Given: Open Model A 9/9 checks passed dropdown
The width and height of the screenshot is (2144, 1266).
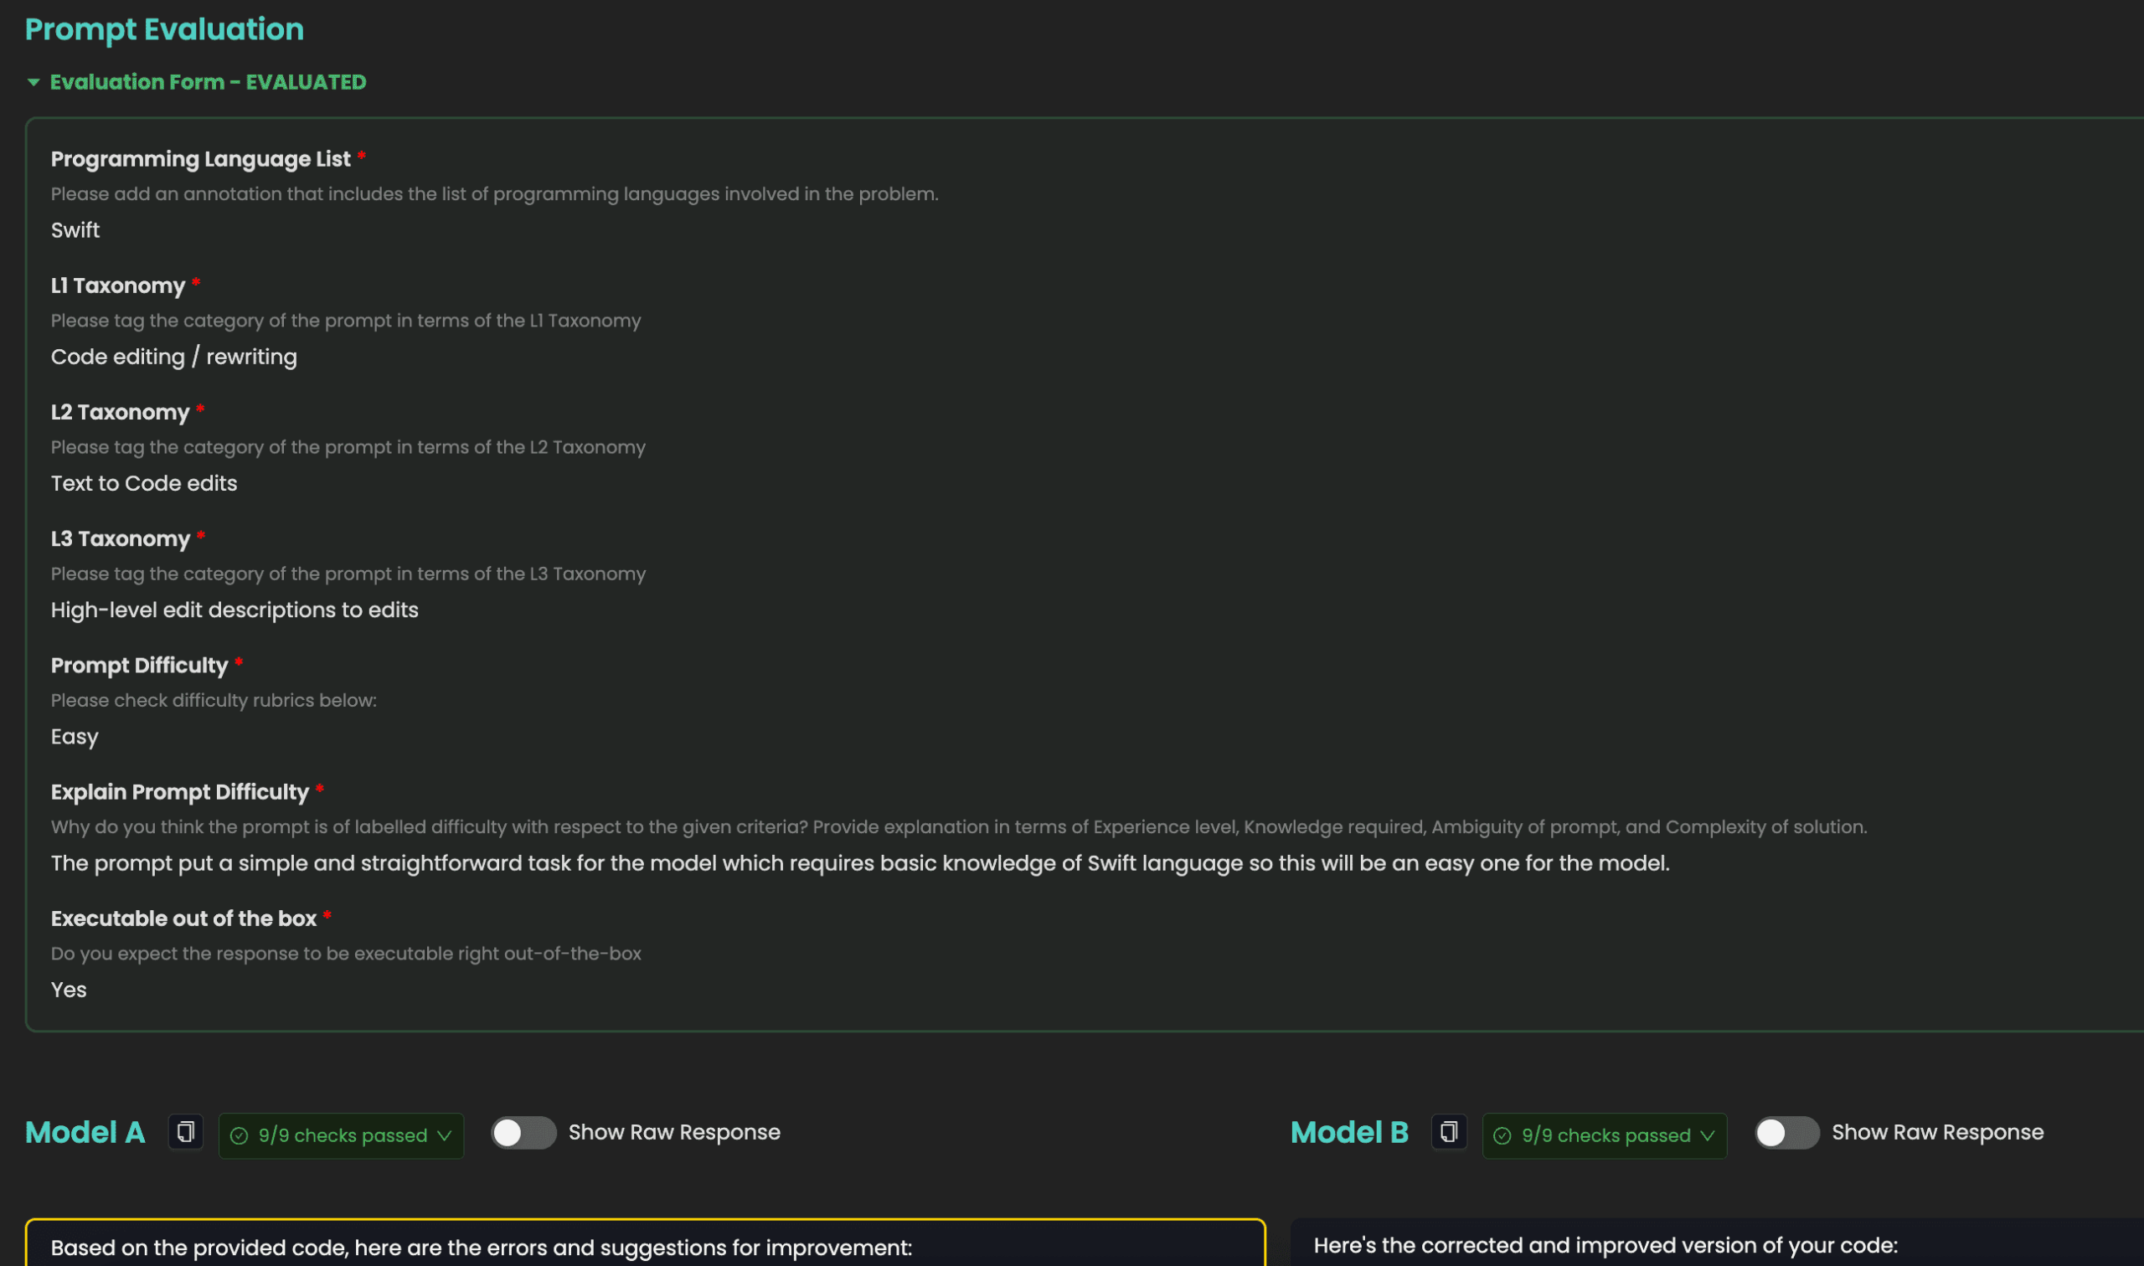Looking at the screenshot, I should point(341,1136).
